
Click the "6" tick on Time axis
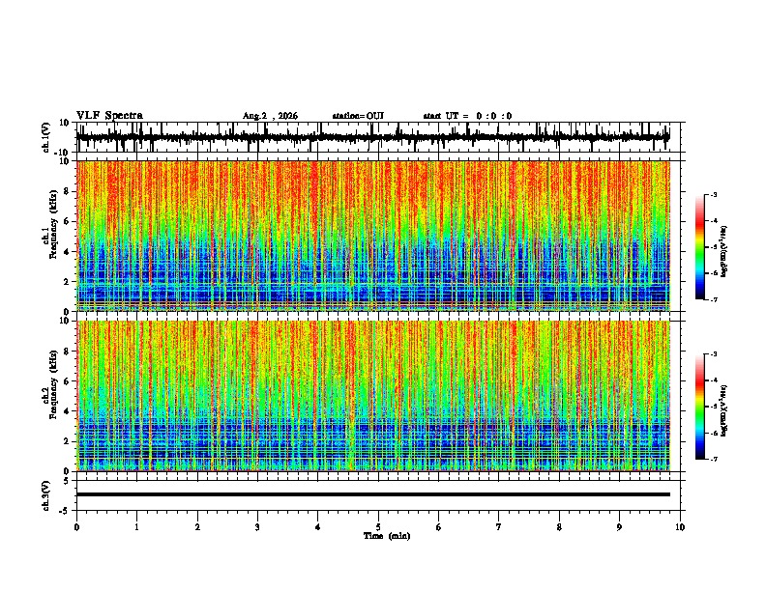pyautogui.click(x=439, y=527)
